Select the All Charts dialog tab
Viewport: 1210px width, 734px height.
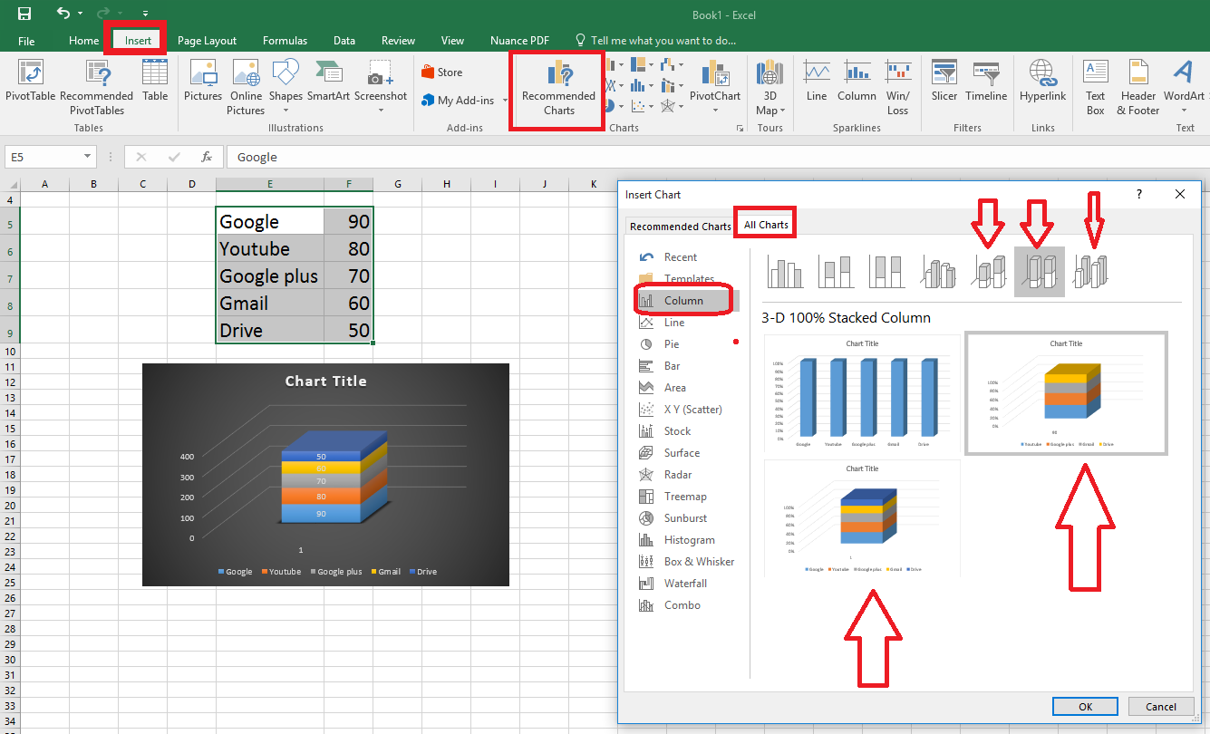coord(766,225)
